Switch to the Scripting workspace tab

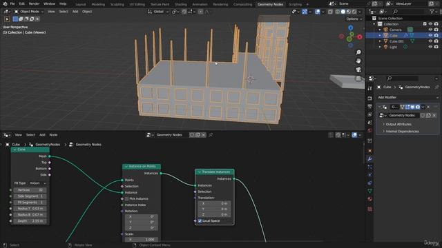[295, 4]
